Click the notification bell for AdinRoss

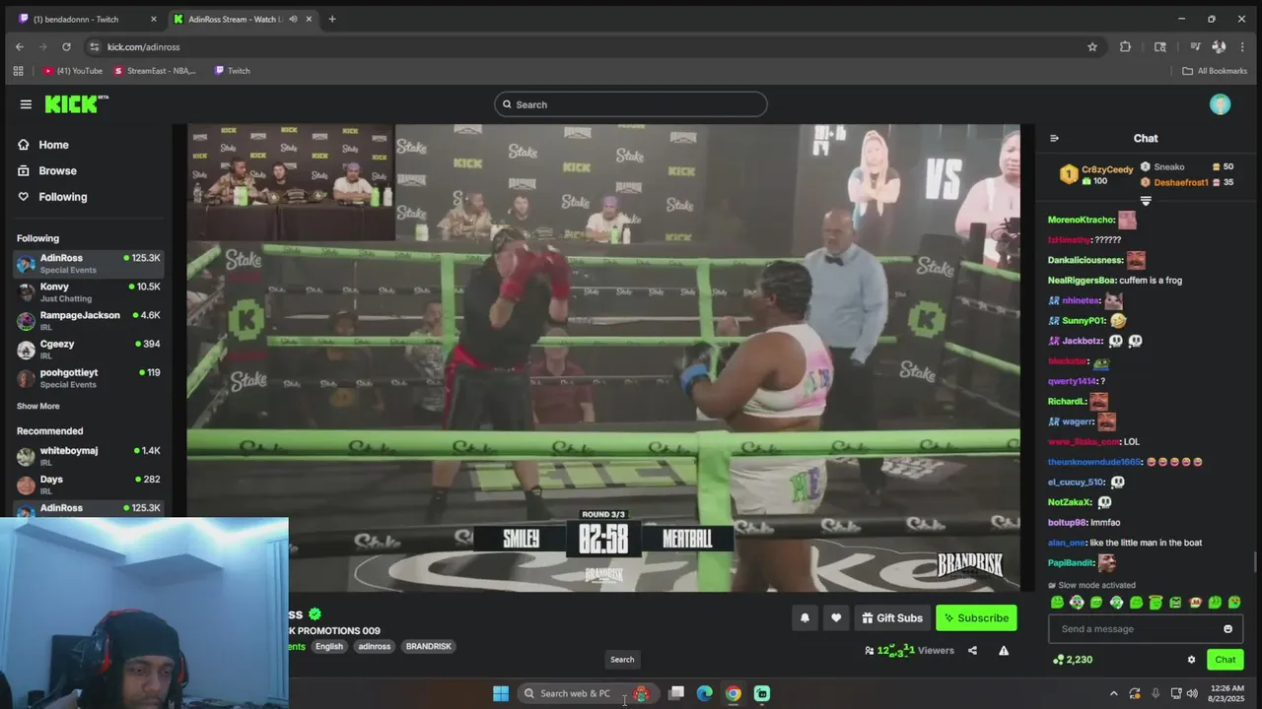tap(805, 618)
